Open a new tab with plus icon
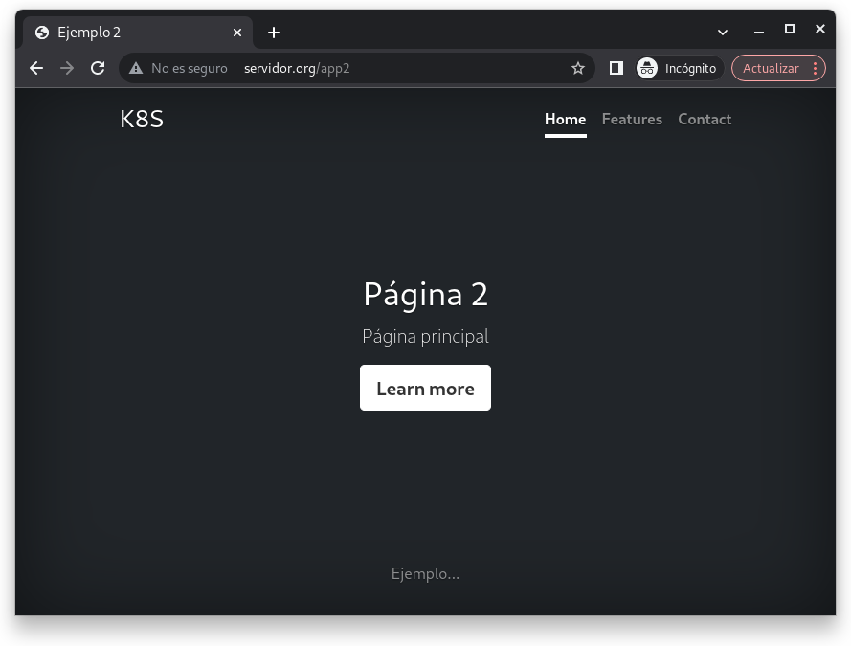 click(274, 33)
